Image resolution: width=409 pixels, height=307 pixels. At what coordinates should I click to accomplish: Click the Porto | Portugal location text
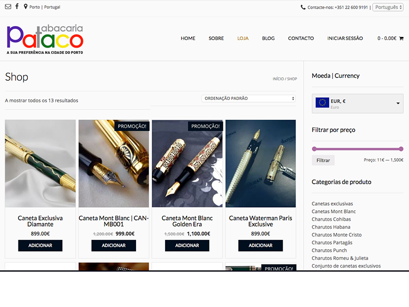click(44, 7)
